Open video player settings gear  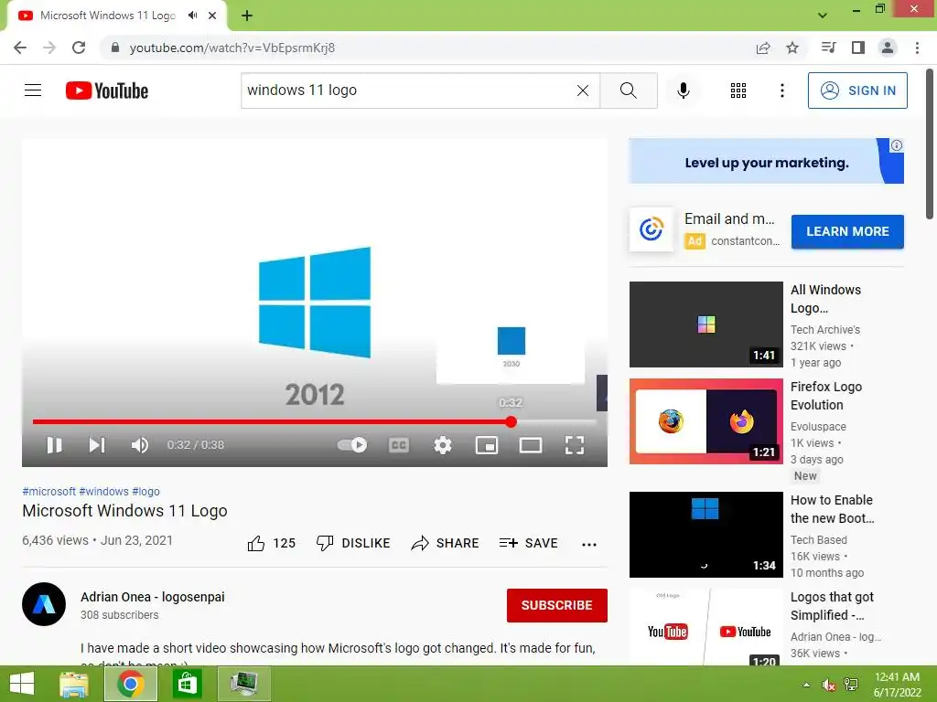click(442, 445)
